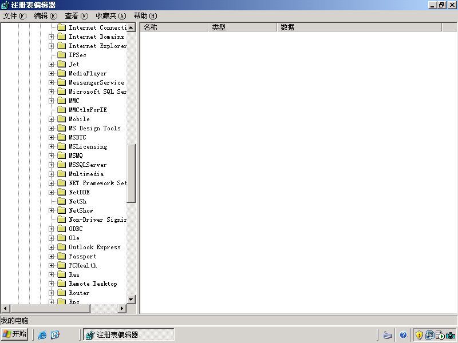Viewport: 458px width, 343px height.
Task: Click the keyboard language bar icon
Action: (x=388, y=335)
